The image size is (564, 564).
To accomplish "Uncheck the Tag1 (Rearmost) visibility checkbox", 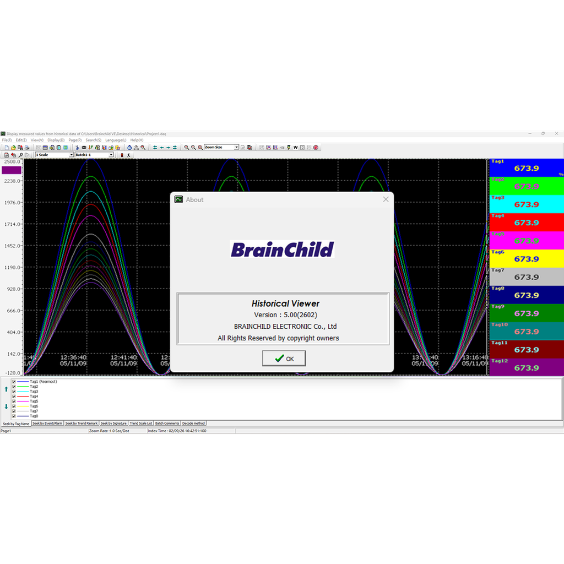I will [x=14, y=382].
